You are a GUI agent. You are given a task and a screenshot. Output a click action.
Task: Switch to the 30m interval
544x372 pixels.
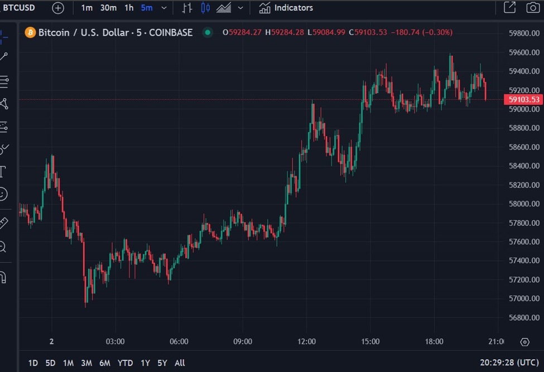click(x=109, y=8)
